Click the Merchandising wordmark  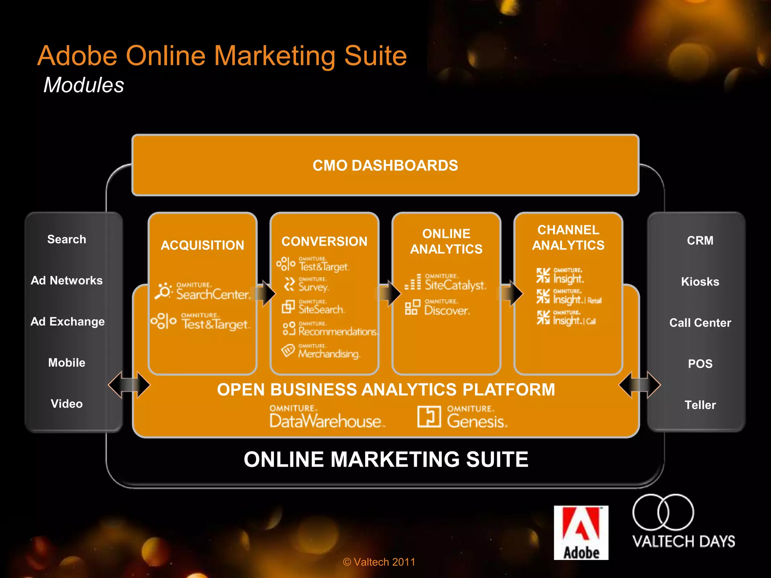click(329, 351)
